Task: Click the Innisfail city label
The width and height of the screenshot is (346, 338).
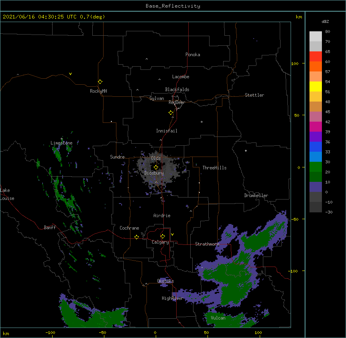Action: [x=167, y=131]
